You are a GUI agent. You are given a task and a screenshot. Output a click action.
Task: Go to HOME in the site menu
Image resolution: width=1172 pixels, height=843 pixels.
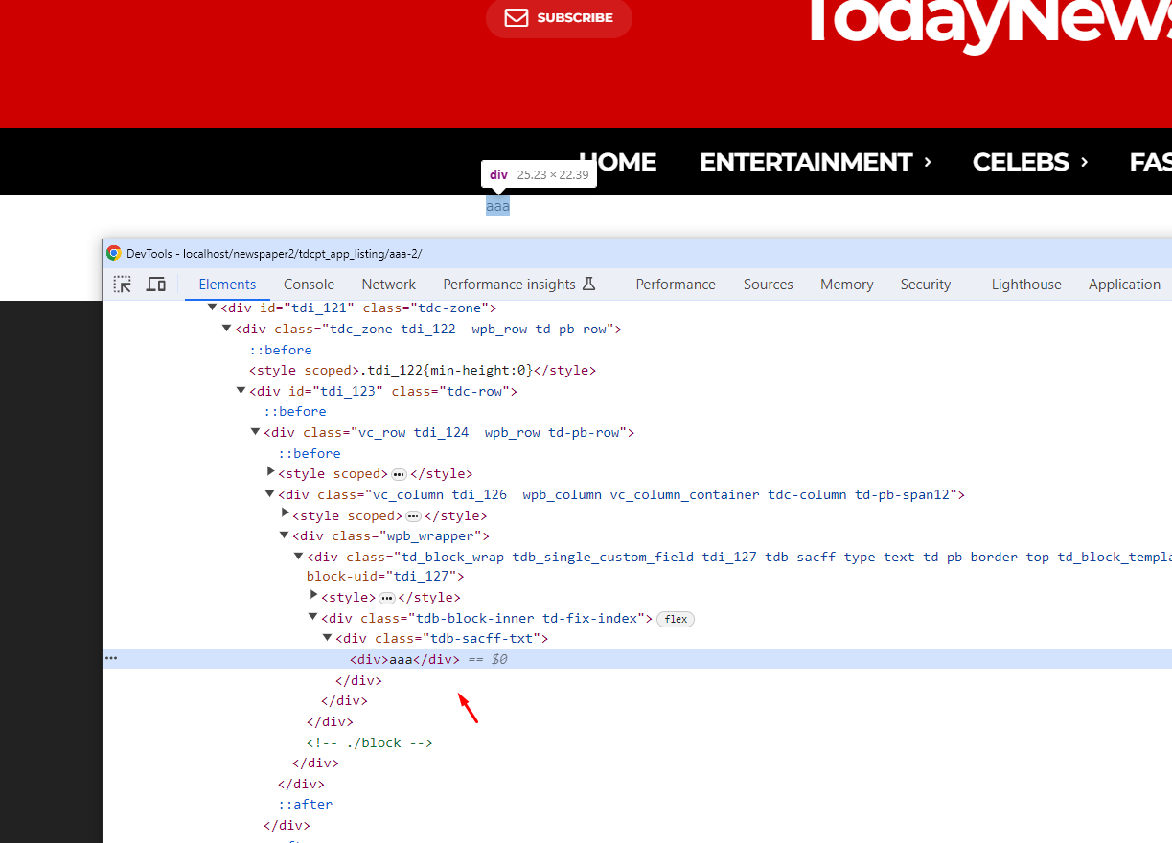click(618, 162)
